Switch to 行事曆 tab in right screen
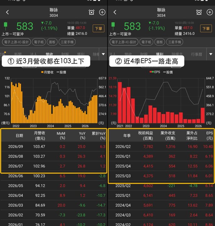The height and width of the screenshot is (226, 215). coord(197,54)
